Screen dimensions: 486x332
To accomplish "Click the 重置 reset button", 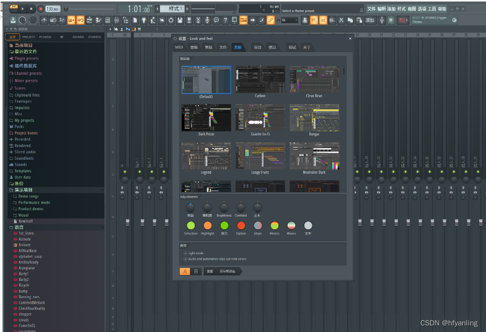I will tap(210, 271).
